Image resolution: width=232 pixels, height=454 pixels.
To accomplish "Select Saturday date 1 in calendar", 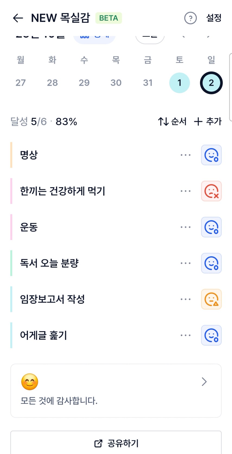I will pos(179,83).
